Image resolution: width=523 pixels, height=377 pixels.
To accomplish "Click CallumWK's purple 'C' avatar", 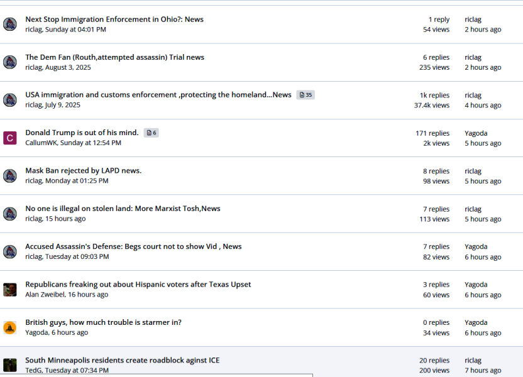I will 10,138.
